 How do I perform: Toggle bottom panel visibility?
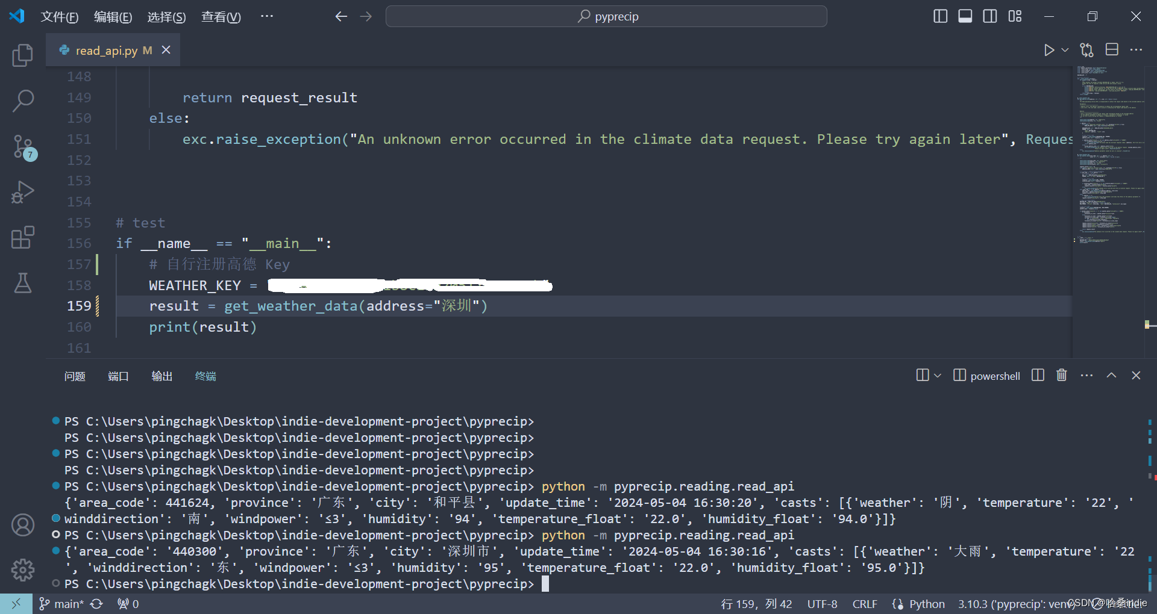pyautogui.click(x=965, y=16)
